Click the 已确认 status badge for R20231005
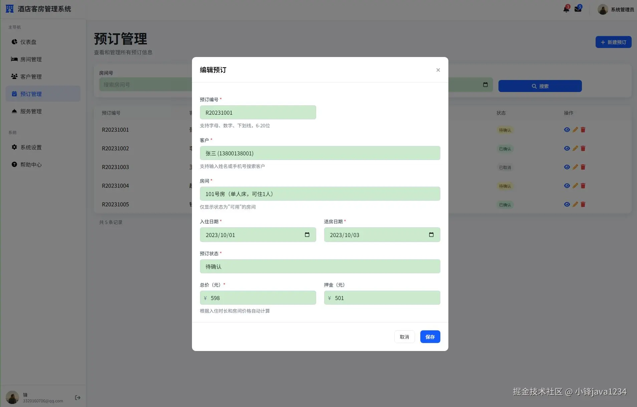The width and height of the screenshot is (637, 407). [x=505, y=205]
